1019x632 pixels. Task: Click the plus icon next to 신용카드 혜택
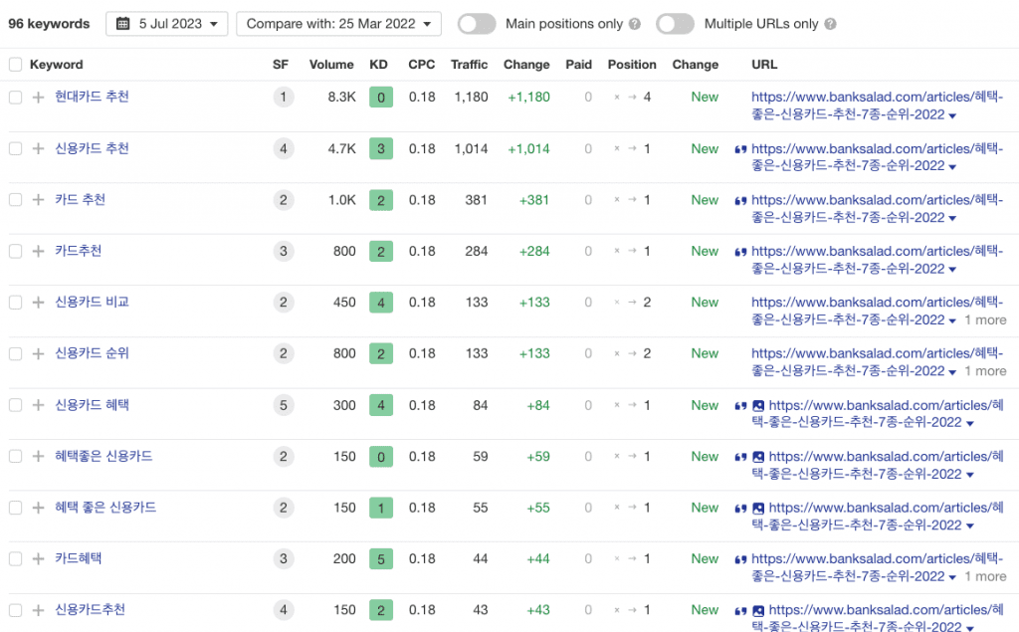point(39,405)
